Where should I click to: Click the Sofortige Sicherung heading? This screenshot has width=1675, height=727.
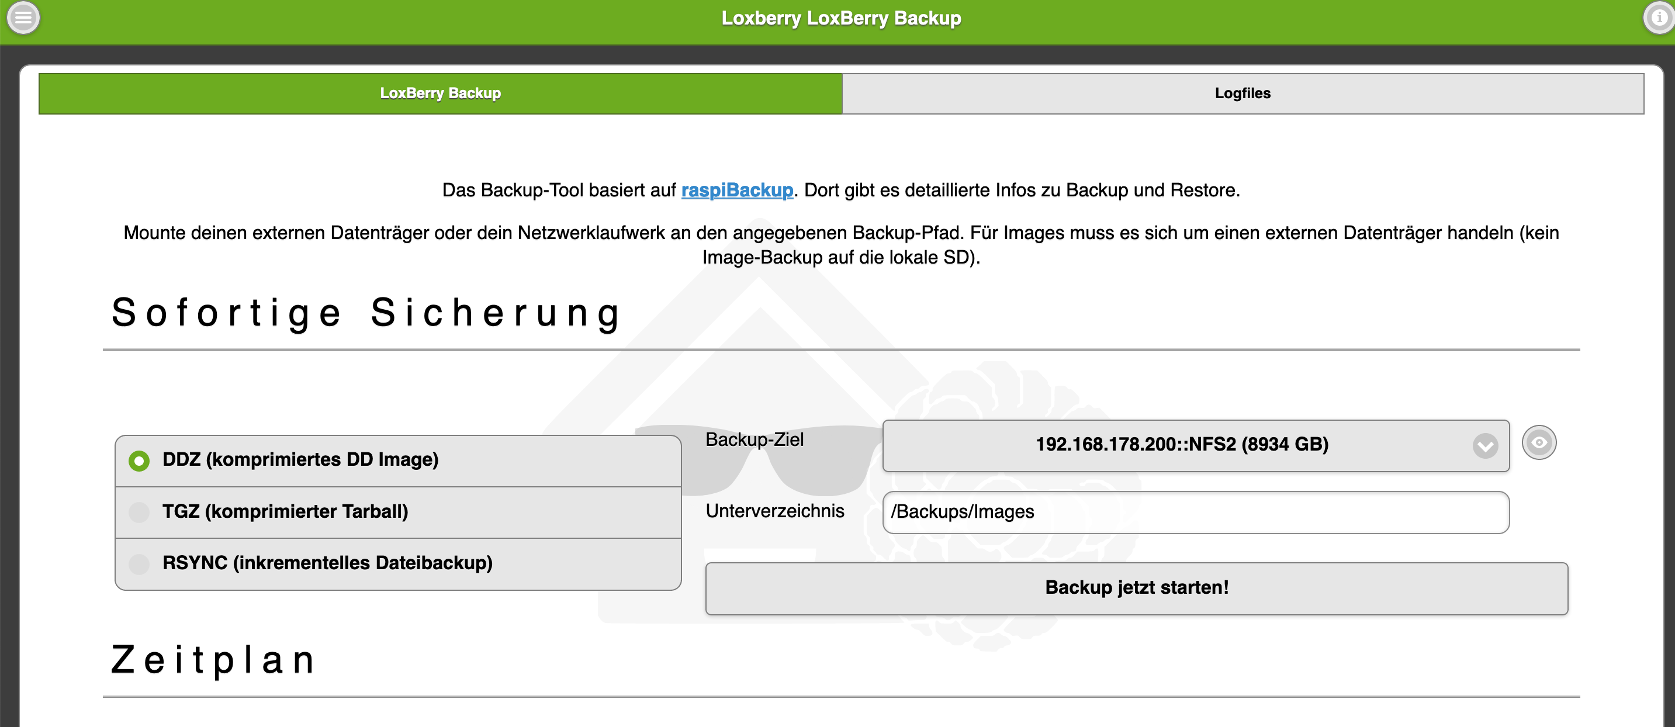(x=366, y=313)
